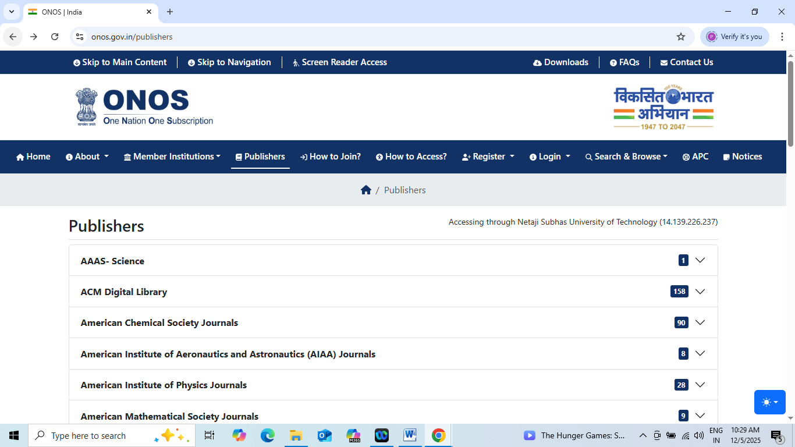Open the APC menu item
Image resolution: width=795 pixels, height=447 pixels.
(x=695, y=157)
